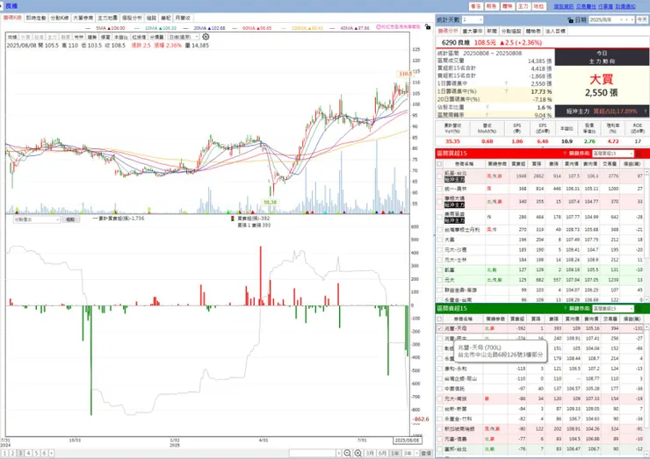Select the 摩根大通 broker row

click(539, 201)
